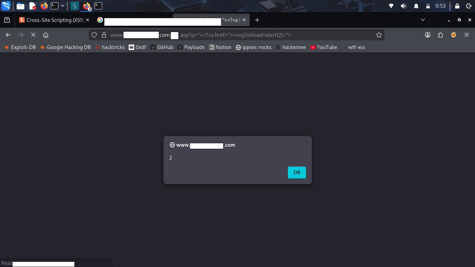Click the back navigation arrow
The width and height of the screenshot is (475, 267).
[8, 35]
